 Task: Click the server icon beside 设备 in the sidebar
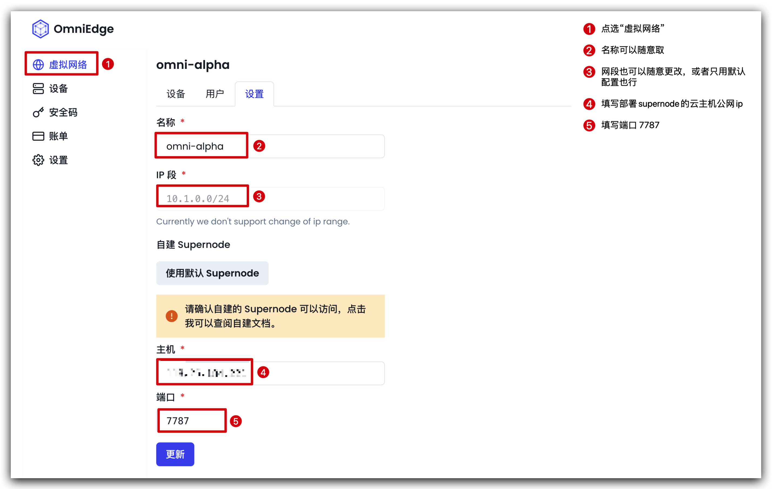point(38,89)
